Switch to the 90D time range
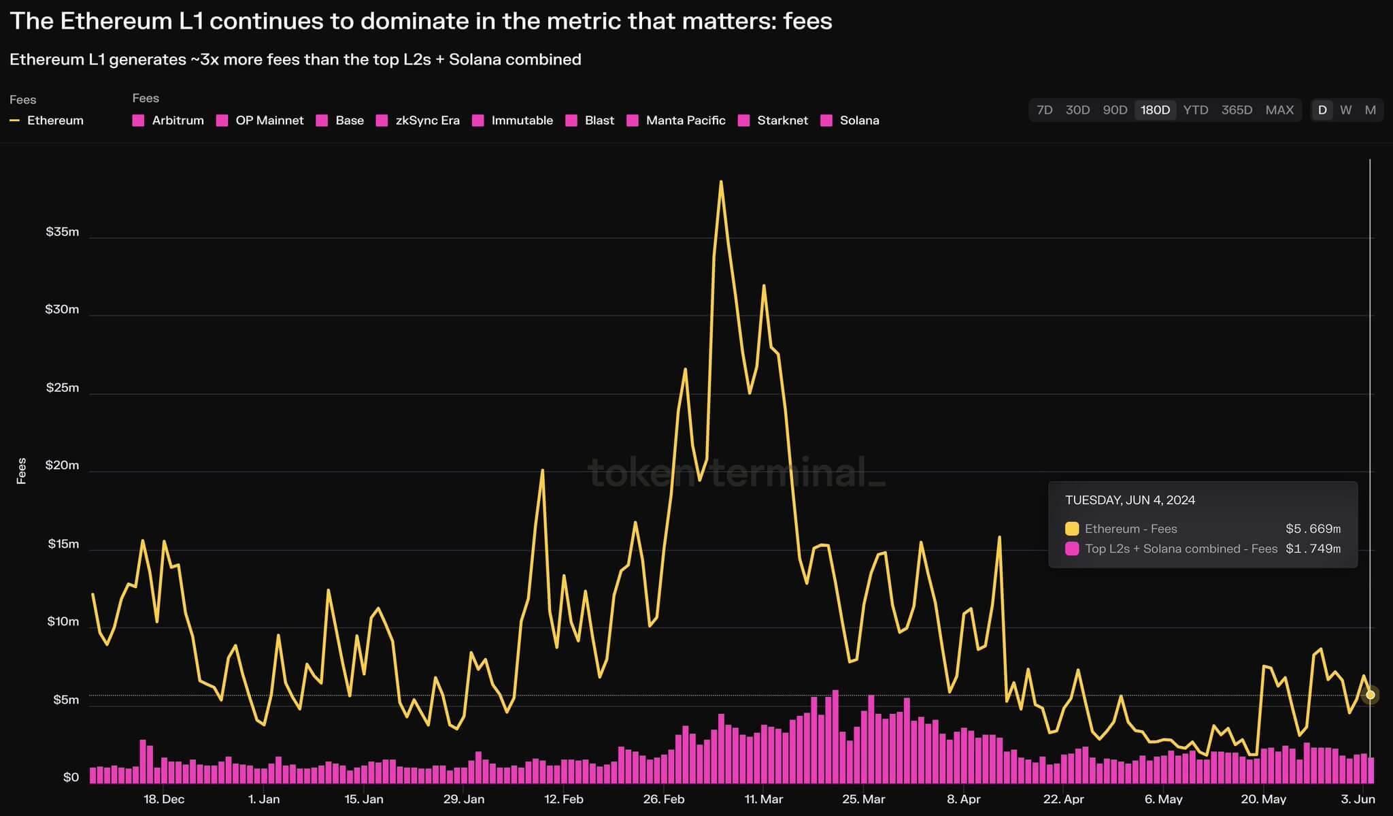1393x816 pixels. coord(1115,110)
